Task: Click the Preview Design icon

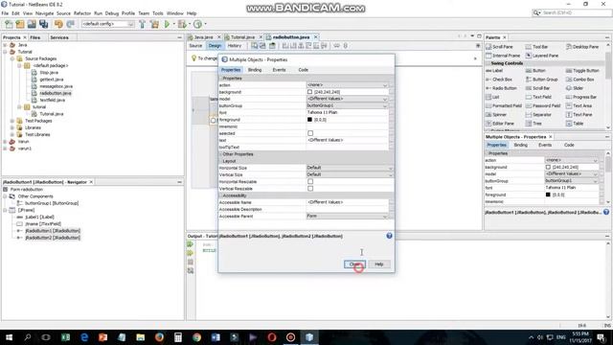Action: (x=272, y=46)
